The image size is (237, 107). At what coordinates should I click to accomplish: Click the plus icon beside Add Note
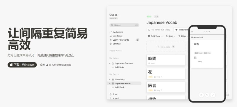tap(113, 67)
